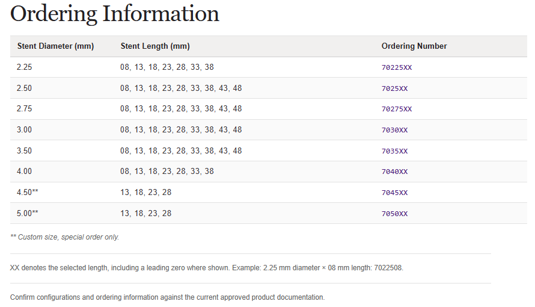Click ordering number 70225XX

pyautogui.click(x=397, y=67)
